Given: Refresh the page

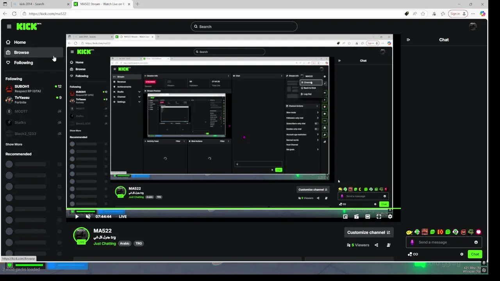Looking at the screenshot, I should [14, 14].
